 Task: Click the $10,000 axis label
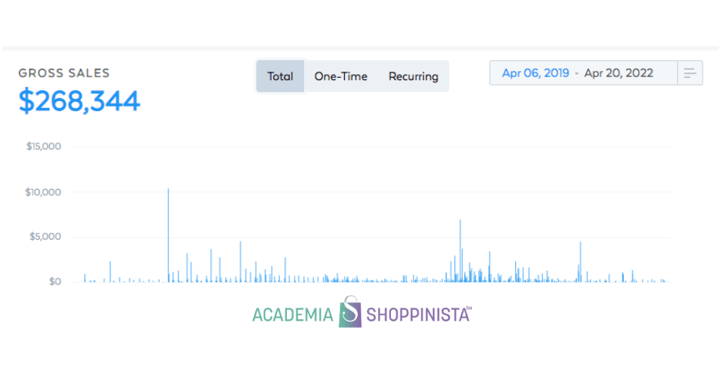(x=43, y=192)
